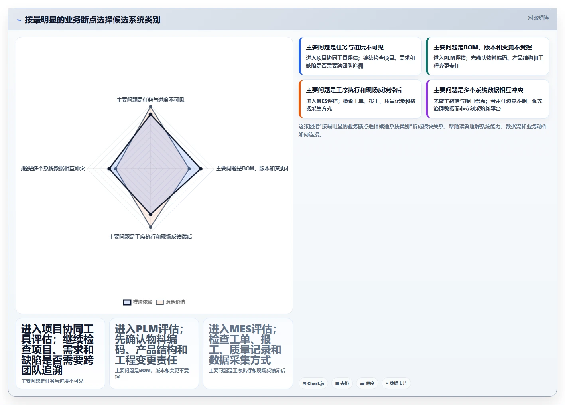Click the top data point of the radar chart

[x=150, y=107]
